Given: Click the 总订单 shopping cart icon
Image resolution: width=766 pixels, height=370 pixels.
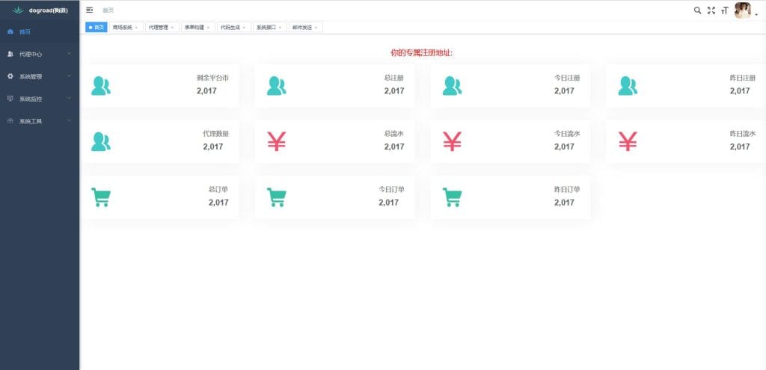Looking at the screenshot, I should (100, 197).
